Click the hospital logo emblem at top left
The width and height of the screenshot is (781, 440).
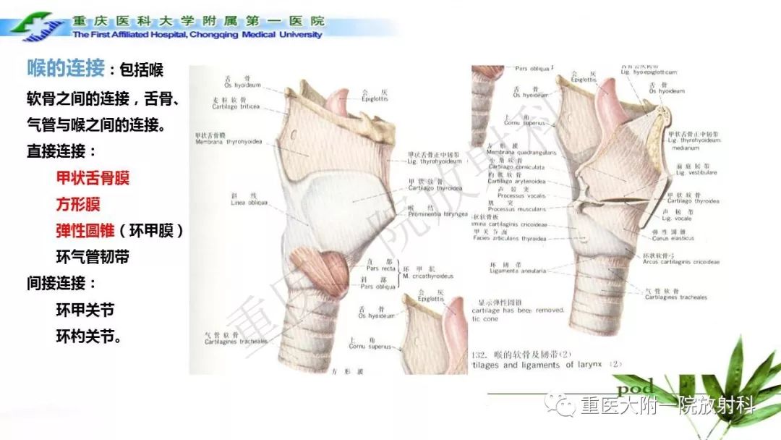[36, 27]
